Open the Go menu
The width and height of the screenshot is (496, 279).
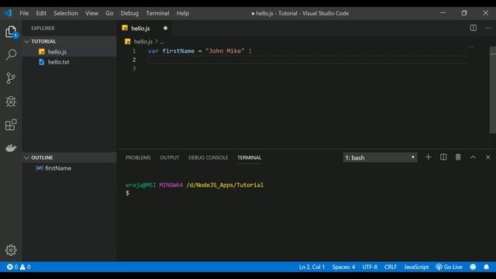[x=109, y=13]
